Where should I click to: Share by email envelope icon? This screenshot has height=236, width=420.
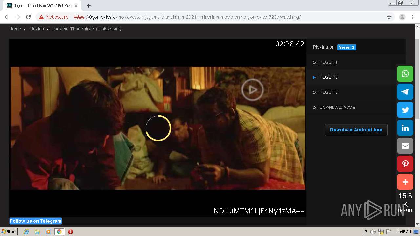405,146
